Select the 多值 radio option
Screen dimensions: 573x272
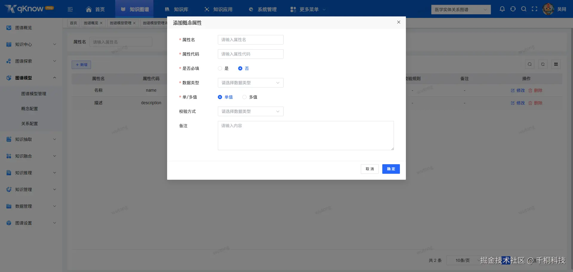point(244,97)
